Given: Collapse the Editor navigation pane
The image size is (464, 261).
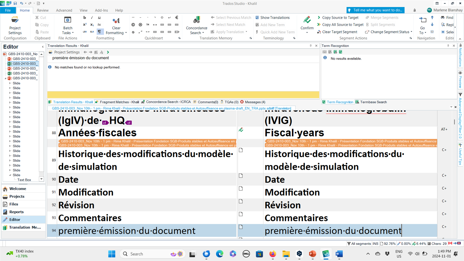Looking at the screenshot, I should point(43,47).
